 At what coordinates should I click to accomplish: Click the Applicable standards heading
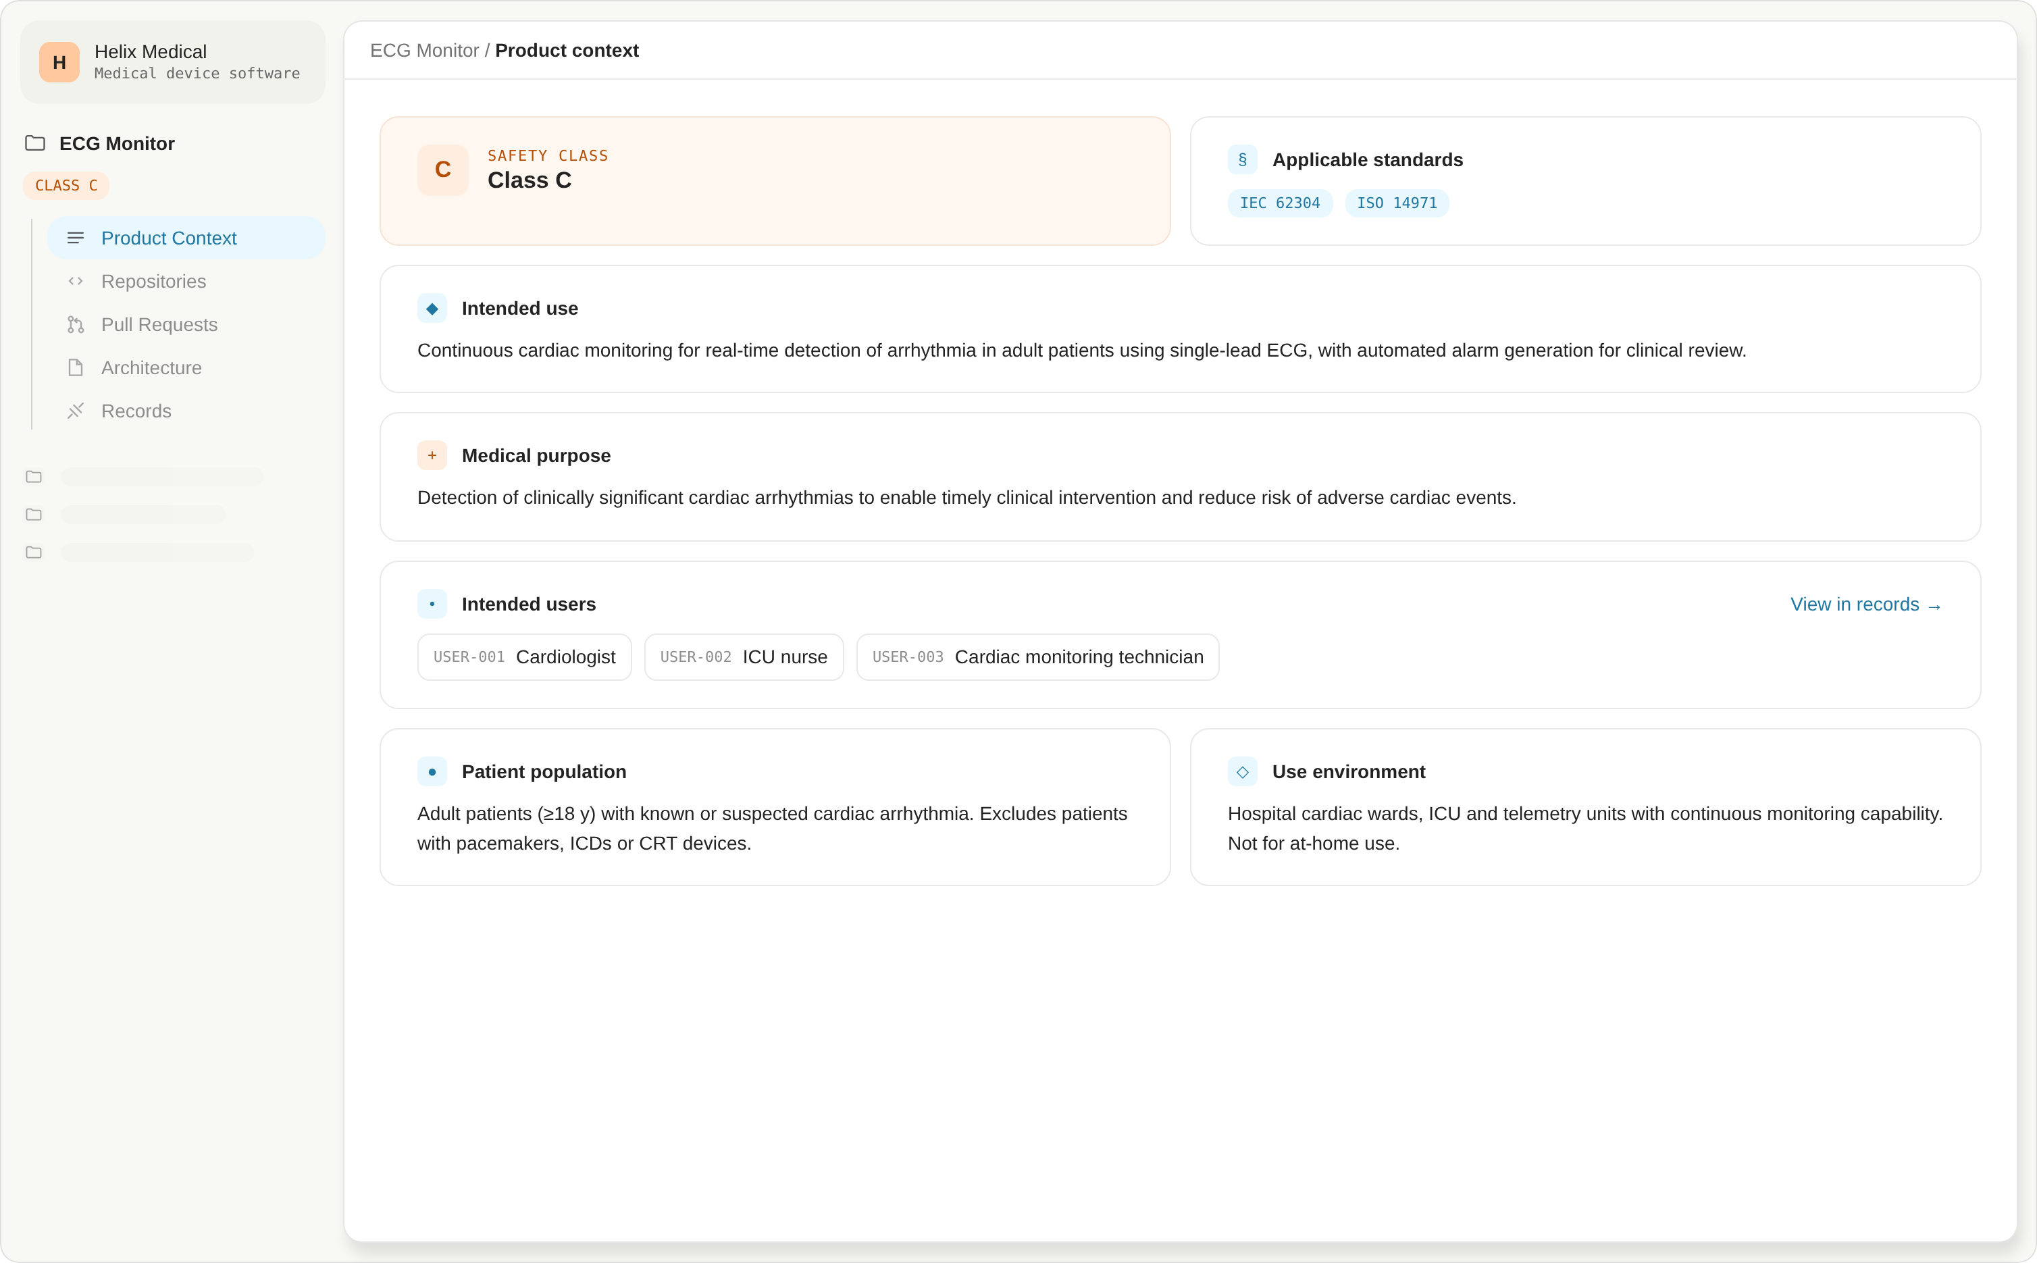point(1367,159)
